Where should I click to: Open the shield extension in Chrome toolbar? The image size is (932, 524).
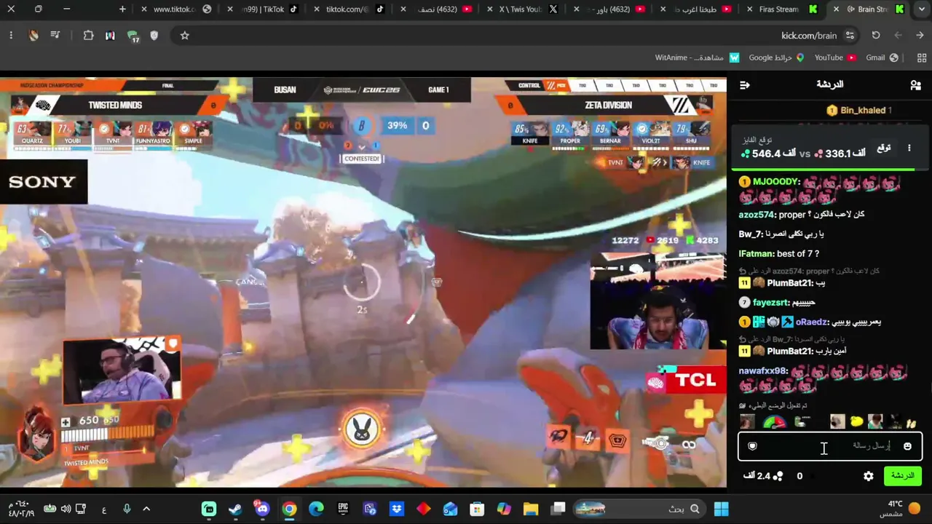154,35
